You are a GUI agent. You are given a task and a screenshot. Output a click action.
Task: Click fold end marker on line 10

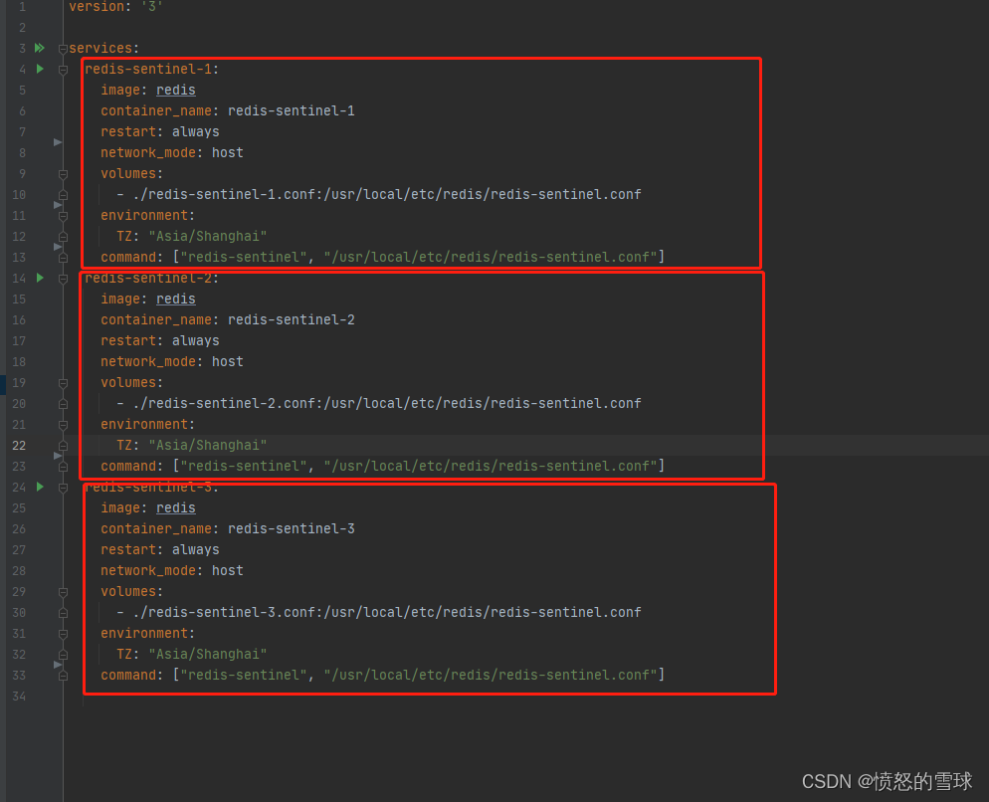63,194
